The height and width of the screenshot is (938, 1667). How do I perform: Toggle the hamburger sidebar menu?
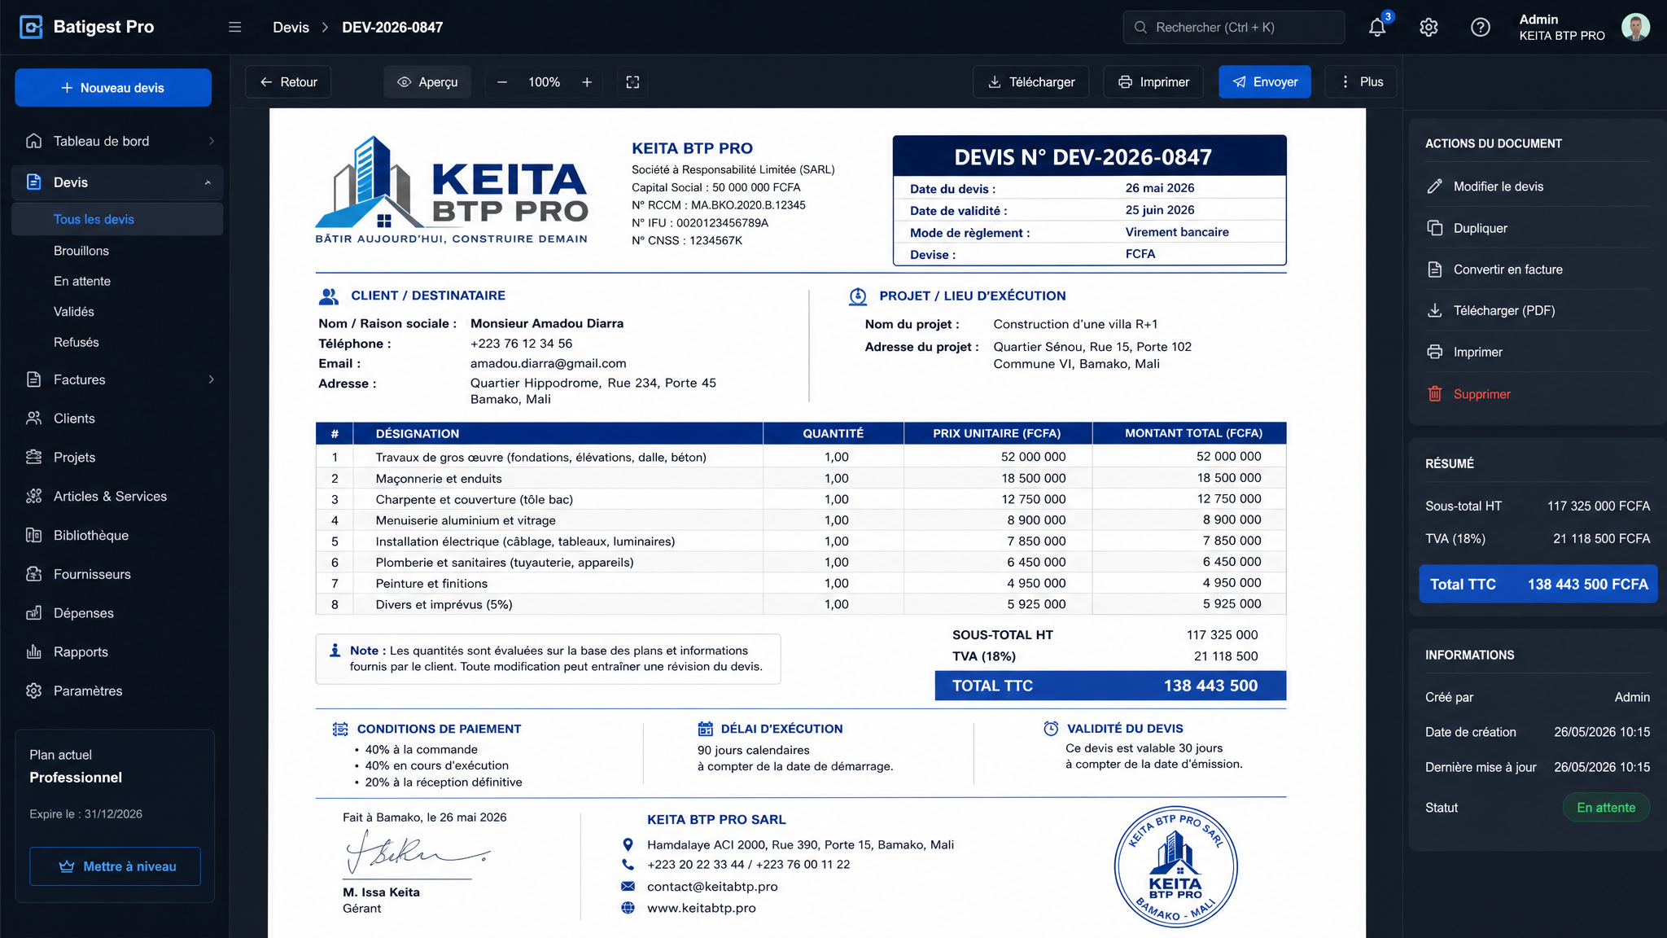[x=235, y=28]
